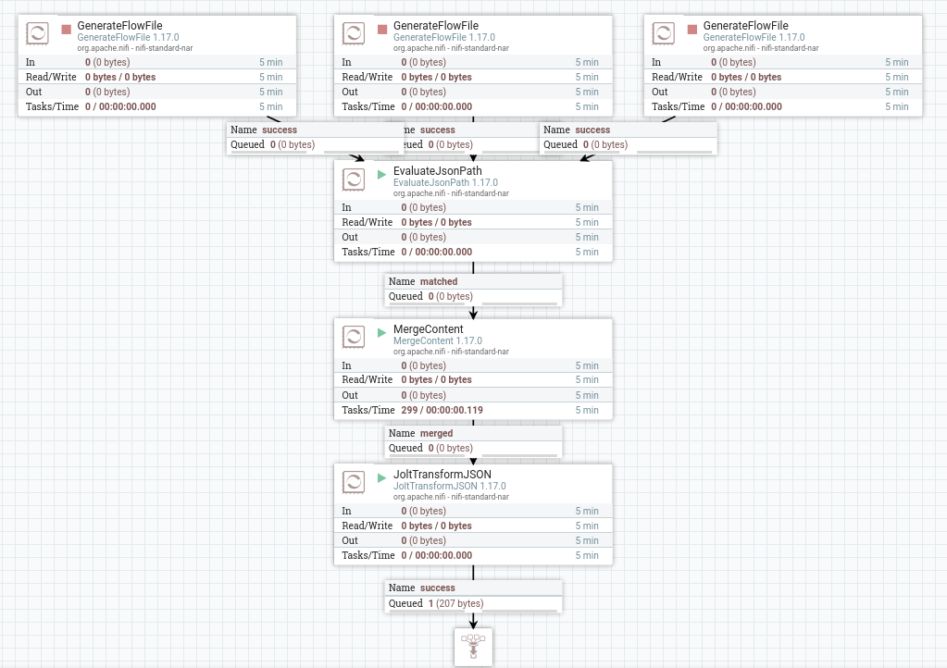
Task: Click the back pressure bar of the matched connection
Action: 474,304
